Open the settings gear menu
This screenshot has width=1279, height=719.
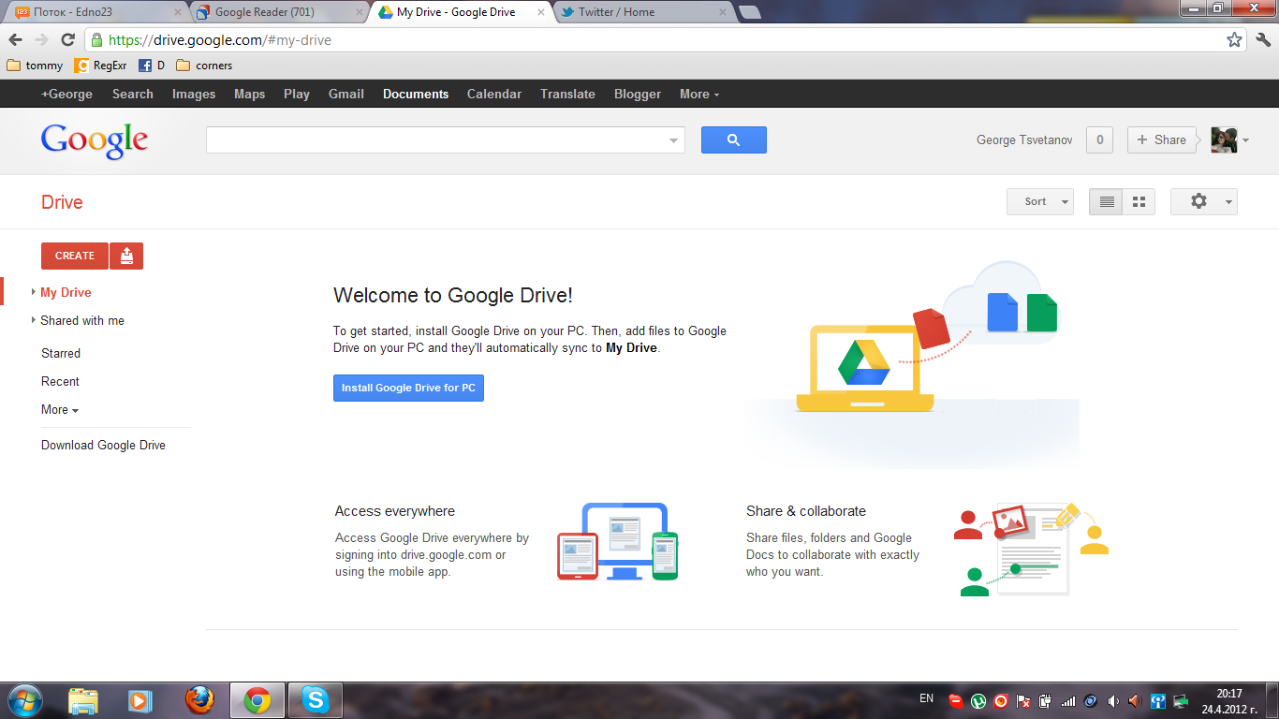[x=1204, y=201]
